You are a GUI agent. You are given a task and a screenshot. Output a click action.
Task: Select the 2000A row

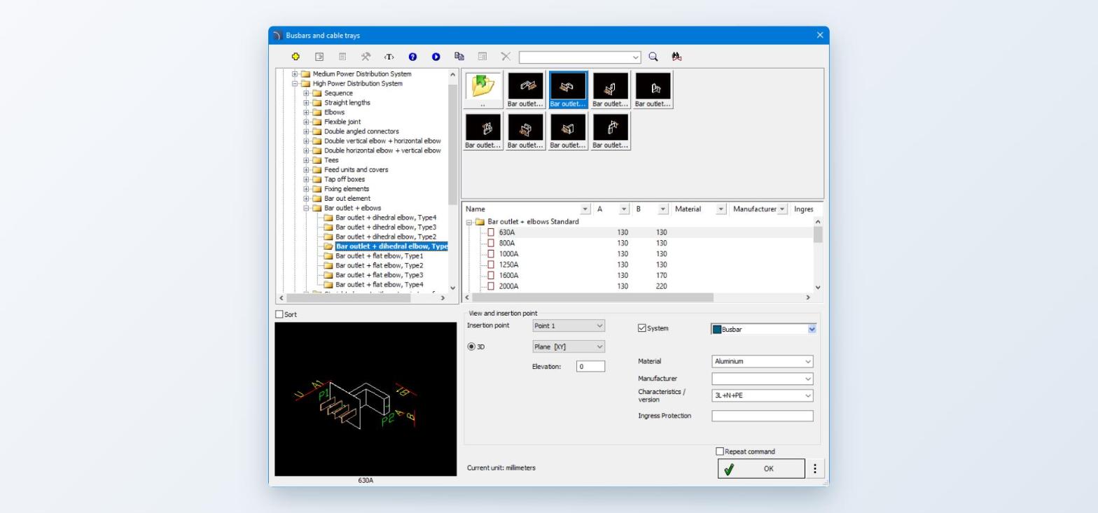(639, 286)
